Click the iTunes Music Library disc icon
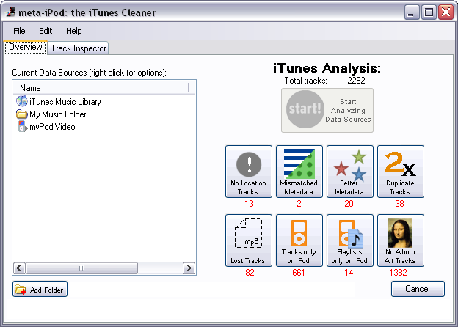Image resolution: width=458 pixels, height=327 pixels. tap(22, 101)
